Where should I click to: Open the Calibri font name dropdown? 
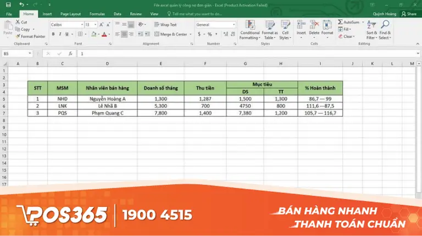point(82,25)
